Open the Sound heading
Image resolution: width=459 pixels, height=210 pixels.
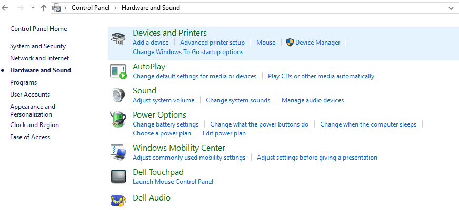point(144,90)
